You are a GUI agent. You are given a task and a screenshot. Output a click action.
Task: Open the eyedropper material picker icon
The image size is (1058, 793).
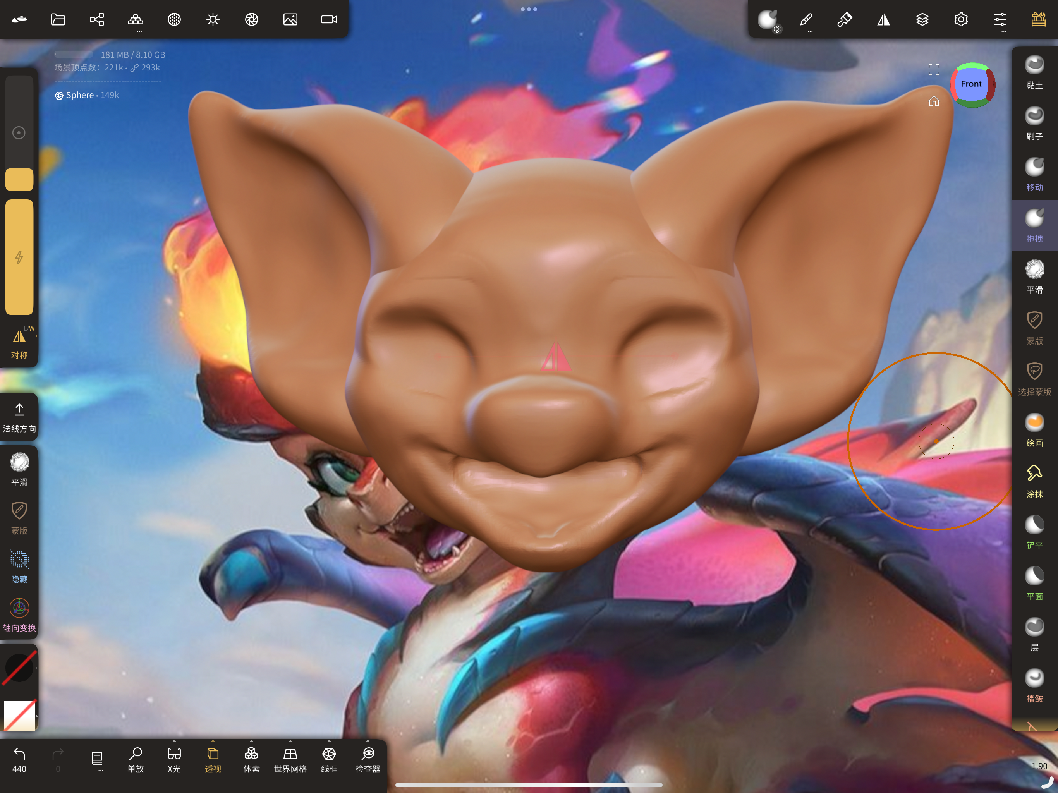coord(845,20)
